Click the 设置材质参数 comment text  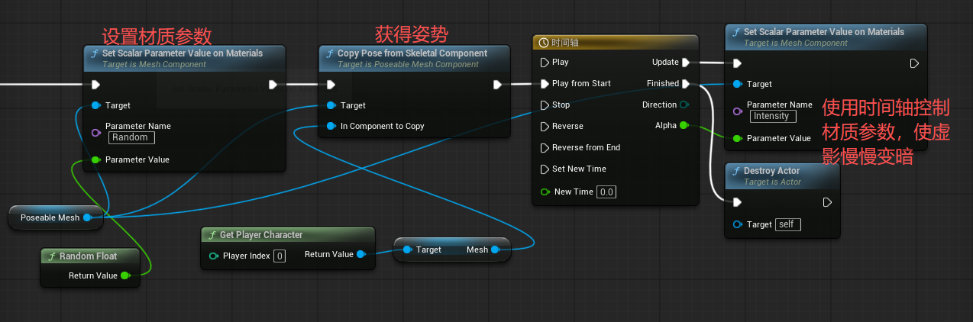157,36
